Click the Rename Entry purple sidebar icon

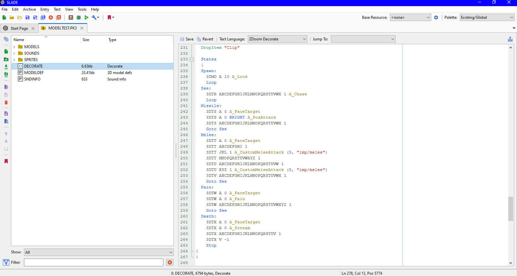click(6, 87)
